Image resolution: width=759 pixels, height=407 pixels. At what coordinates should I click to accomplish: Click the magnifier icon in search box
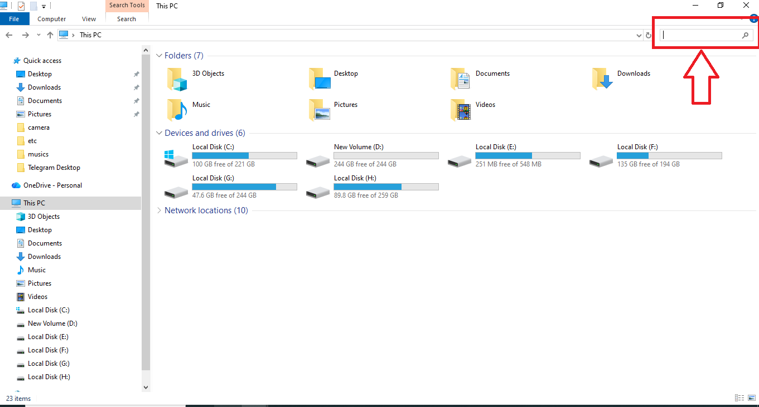pyautogui.click(x=745, y=35)
